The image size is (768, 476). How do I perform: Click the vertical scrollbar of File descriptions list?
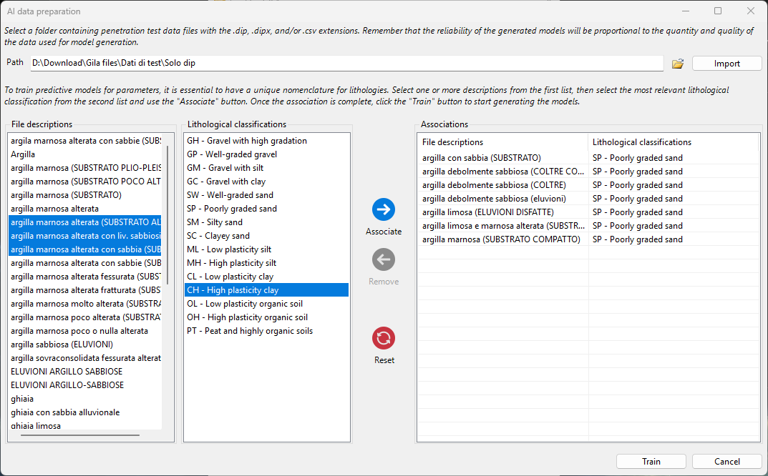(x=167, y=214)
